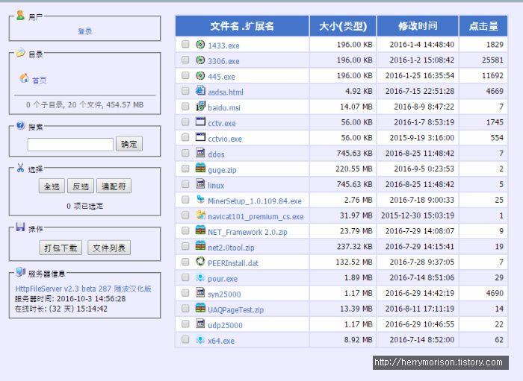
Task: Click the installer icon beside baidu.msi
Action: coord(200,106)
